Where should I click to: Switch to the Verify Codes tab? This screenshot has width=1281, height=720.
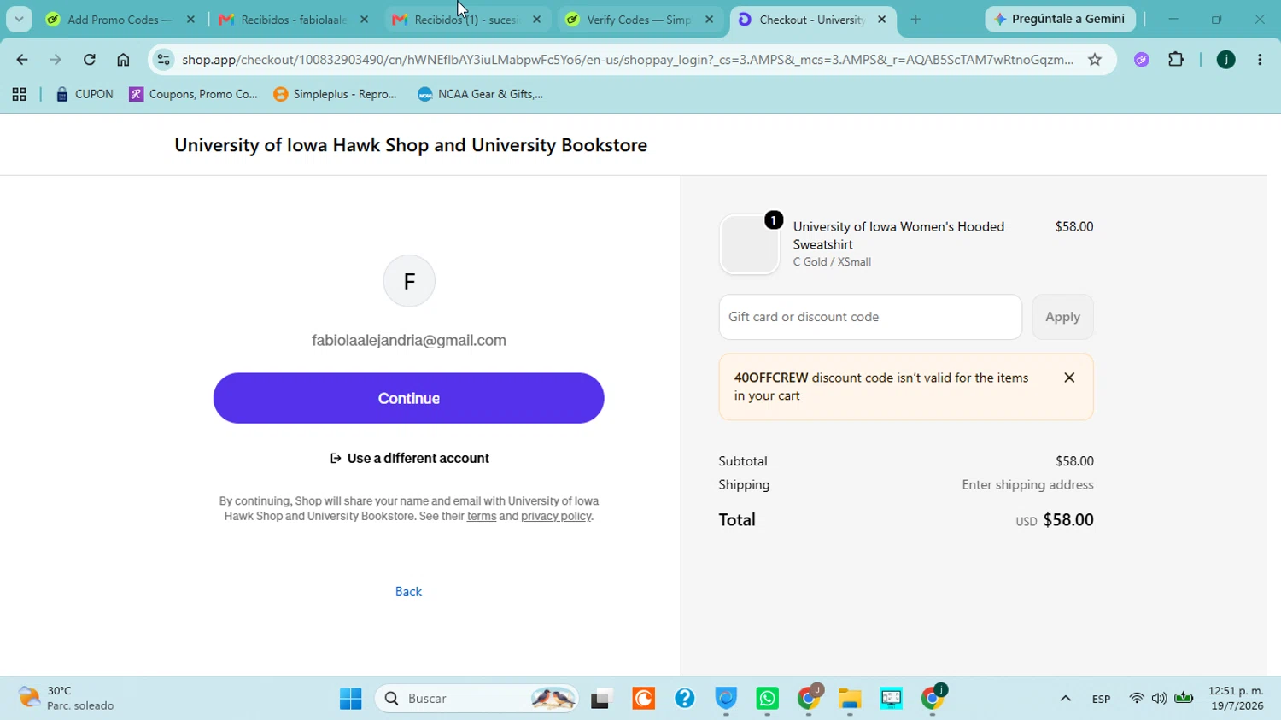640,20
